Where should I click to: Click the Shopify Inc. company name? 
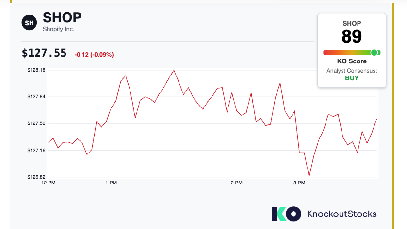[x=58, y=29]
